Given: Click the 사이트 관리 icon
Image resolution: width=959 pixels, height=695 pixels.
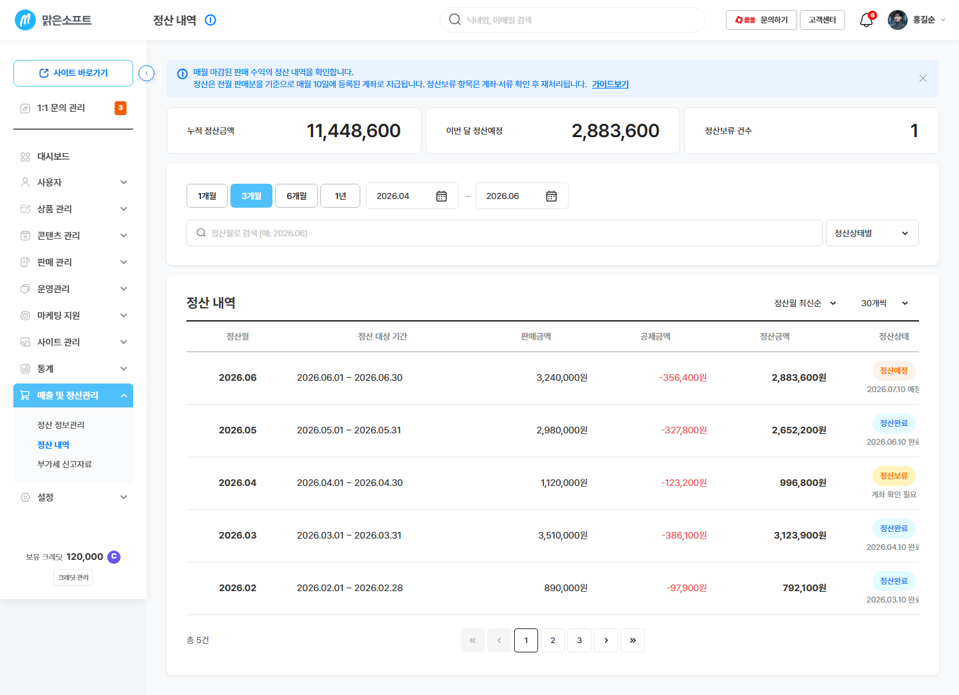Looking at the screenshot, I should coord(25,342).
